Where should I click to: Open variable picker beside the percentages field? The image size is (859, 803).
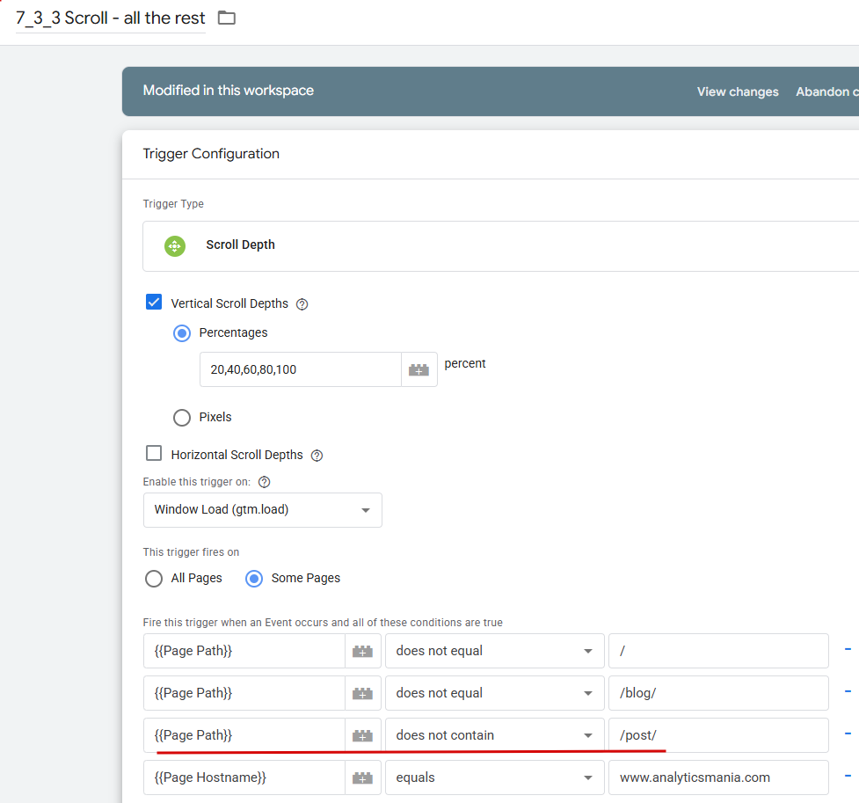pyautogui.click(x=419, y=370)
